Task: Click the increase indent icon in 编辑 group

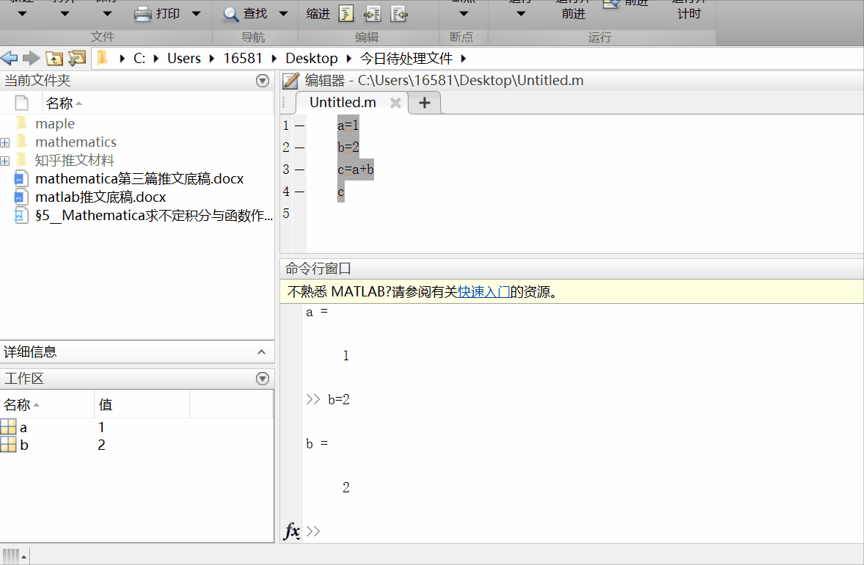Action: 372,13
